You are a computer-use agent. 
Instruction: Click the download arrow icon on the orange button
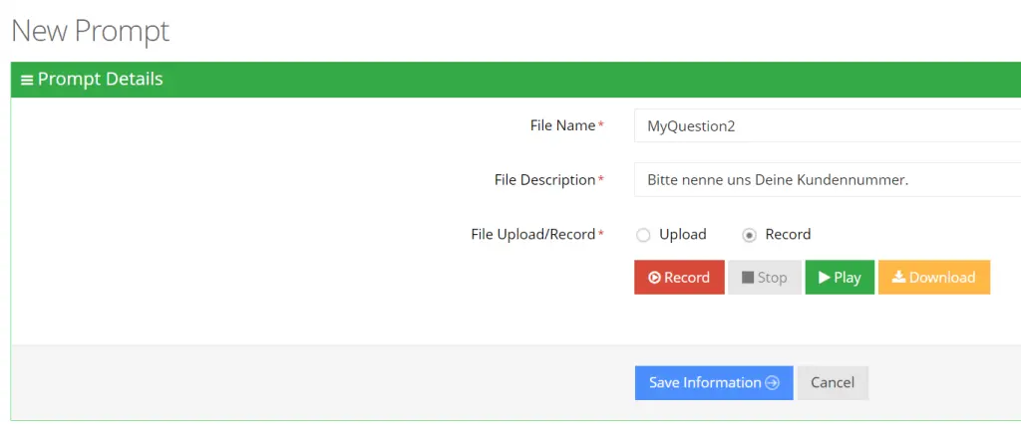coord(898,277)
